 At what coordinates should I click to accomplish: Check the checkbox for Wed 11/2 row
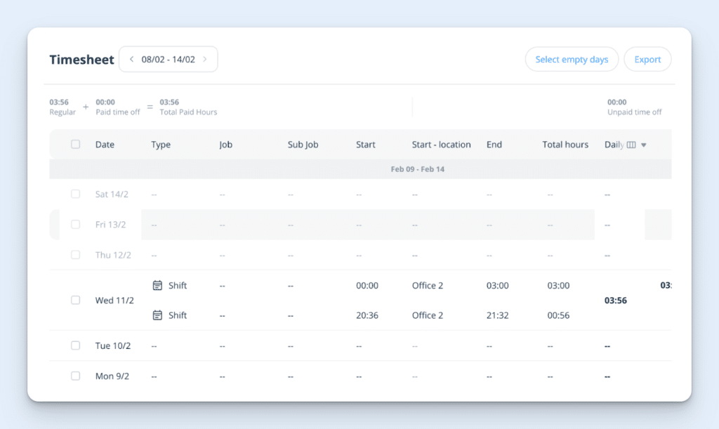(x=75, y=300)
